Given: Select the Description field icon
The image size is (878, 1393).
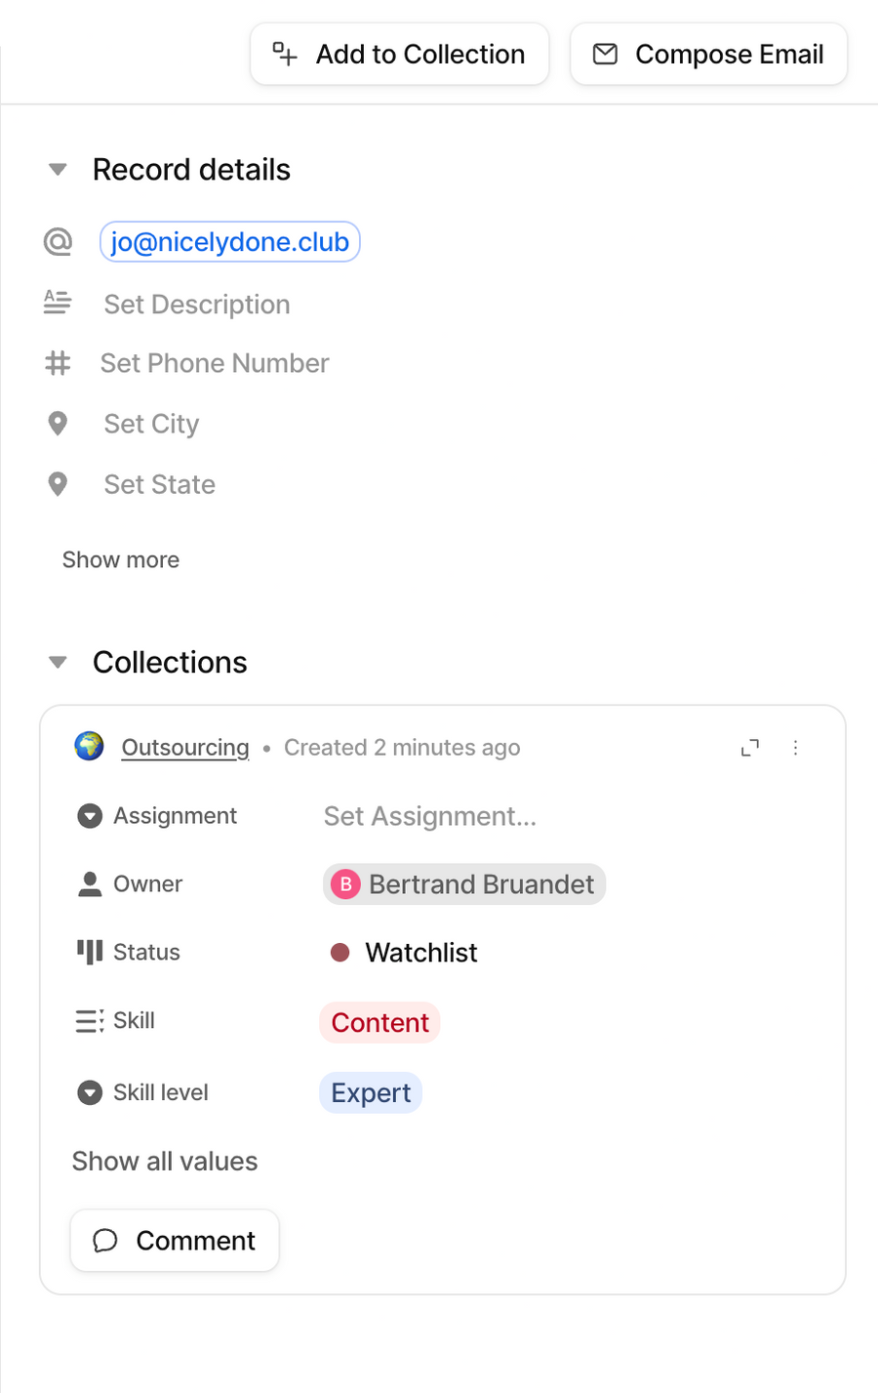Looking at the screenshot, I should pyautogui.click(x=59, y=303).
